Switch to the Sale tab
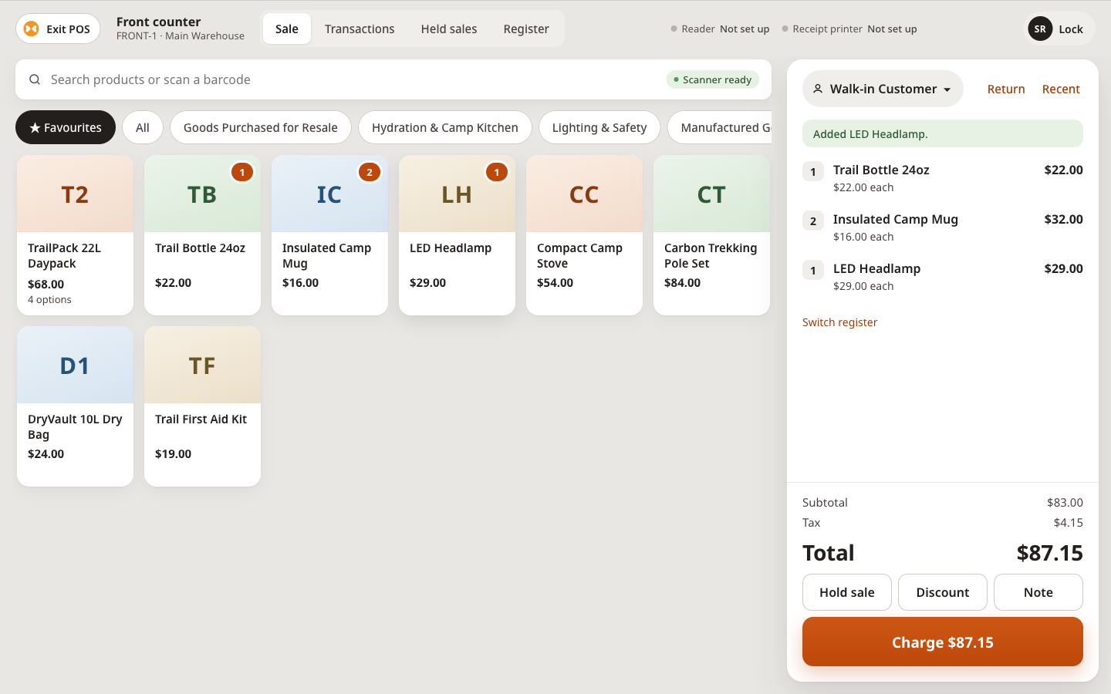Image resolution: width=1111 pixels, height=694 pixels. pyautogui.click(x=287, y=29)
